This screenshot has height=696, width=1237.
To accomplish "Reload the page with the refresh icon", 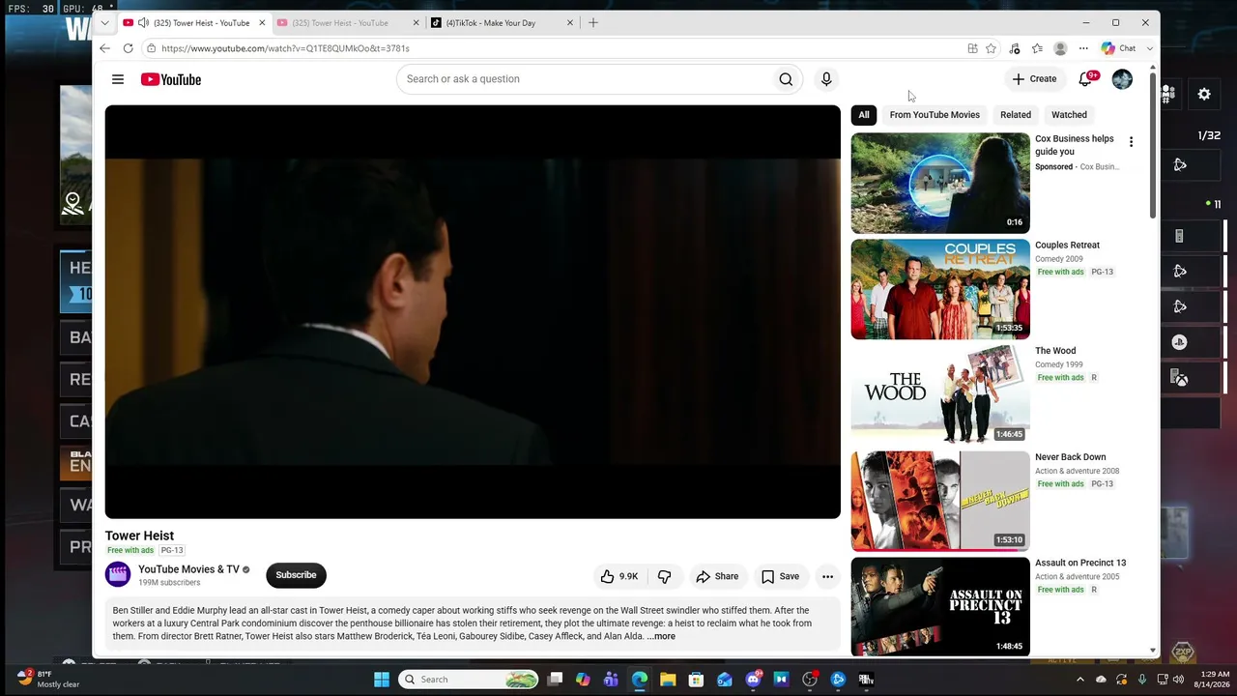I will click(128, 48).
